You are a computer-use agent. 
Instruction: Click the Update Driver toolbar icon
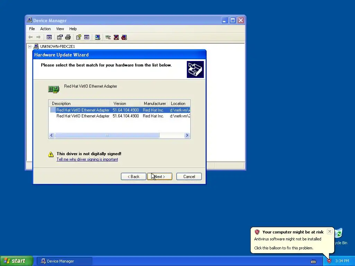pos(108,37)
